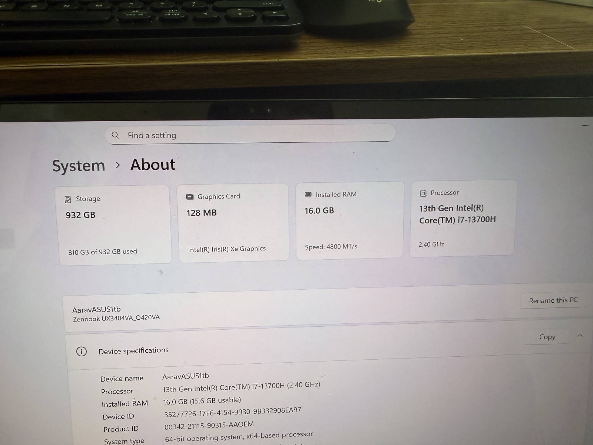593x445 pixels.
Task: Copy the device specifications
Action: click(x=547, y=337)
